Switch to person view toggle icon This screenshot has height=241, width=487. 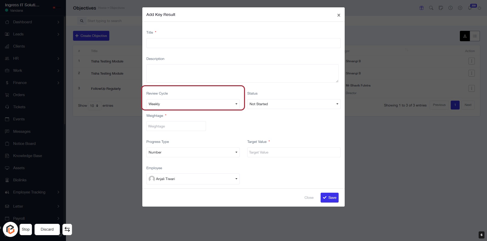pyautogui.click(x=465, y=36)
